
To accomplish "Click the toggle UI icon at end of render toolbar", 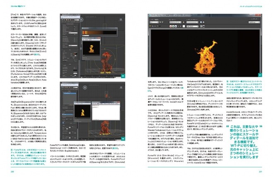I will pyautogui.click(x=204, y=26).
